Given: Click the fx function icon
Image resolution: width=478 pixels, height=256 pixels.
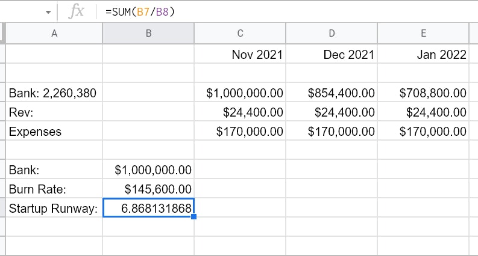Looking at the screenshot, I should point(77,11).
